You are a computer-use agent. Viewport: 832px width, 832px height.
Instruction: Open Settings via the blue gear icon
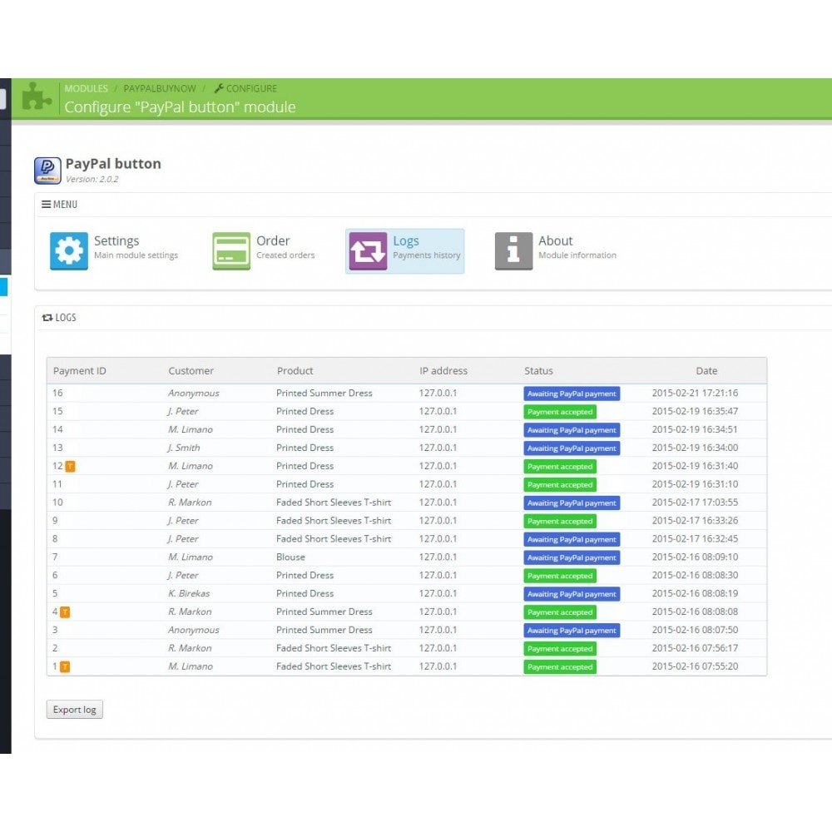click(x=69, y=251)
